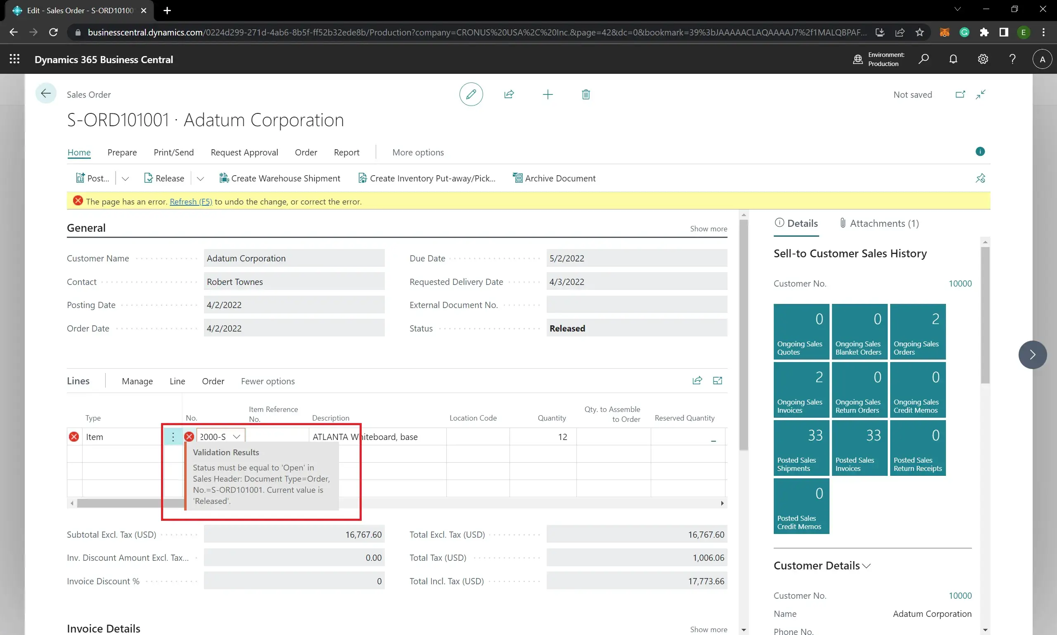Pin the action bar

980,178
